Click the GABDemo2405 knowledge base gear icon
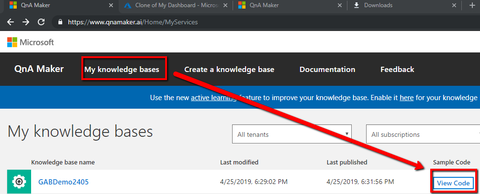Screen dimensions: 480x194 [x=19, y=182]
